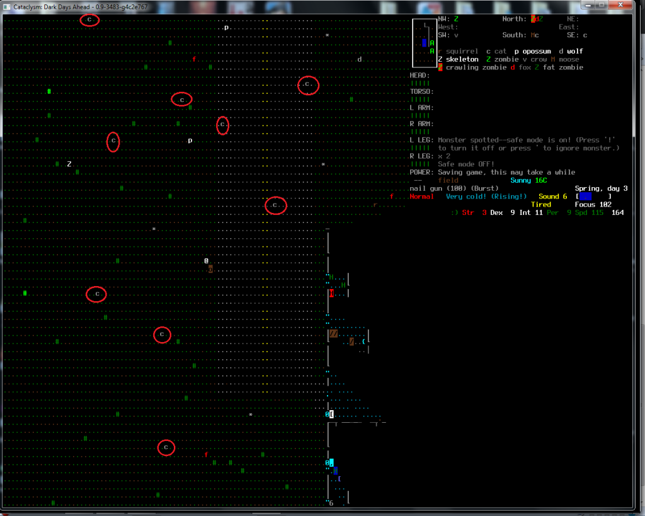Click the gray '6' glyph on the map
645x516 pixels.
[x=331, y=503]
